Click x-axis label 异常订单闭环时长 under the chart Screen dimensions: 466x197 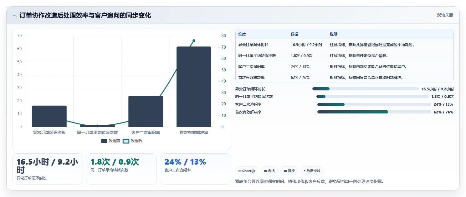tap(49, 132)
